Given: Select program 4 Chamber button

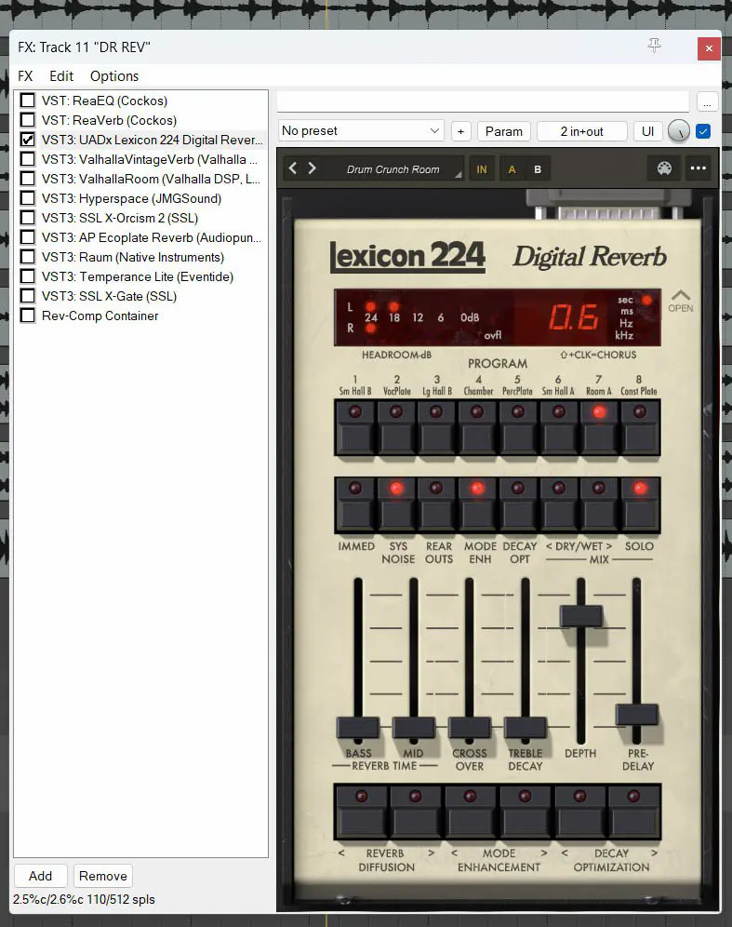Looking at the screenshot, I should click(478, 426).
